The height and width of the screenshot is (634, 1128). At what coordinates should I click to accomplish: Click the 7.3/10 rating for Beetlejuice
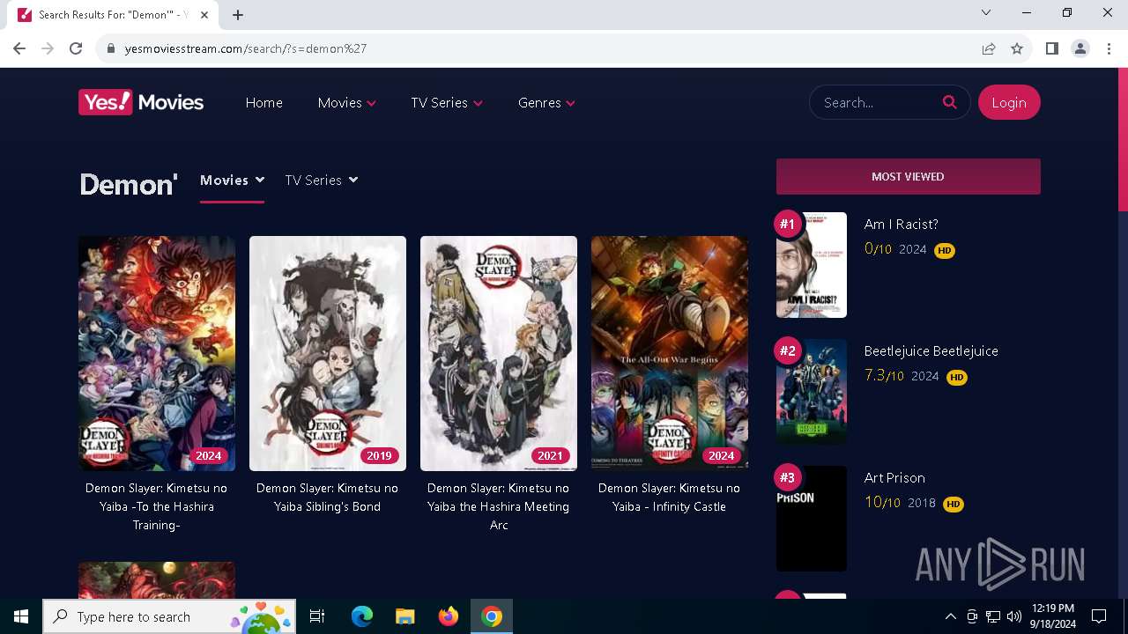click(x=884, y=376)
